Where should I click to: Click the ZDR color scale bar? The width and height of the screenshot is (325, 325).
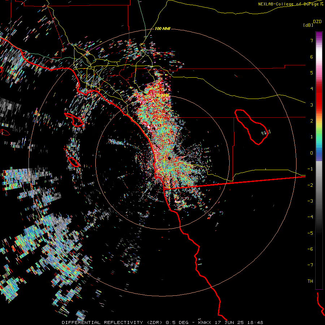coord(319,160)
